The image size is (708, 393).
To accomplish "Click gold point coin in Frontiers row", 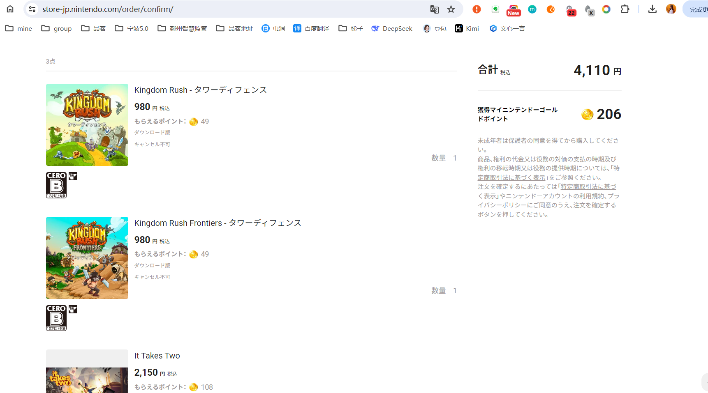I will (x=194, y=254).
